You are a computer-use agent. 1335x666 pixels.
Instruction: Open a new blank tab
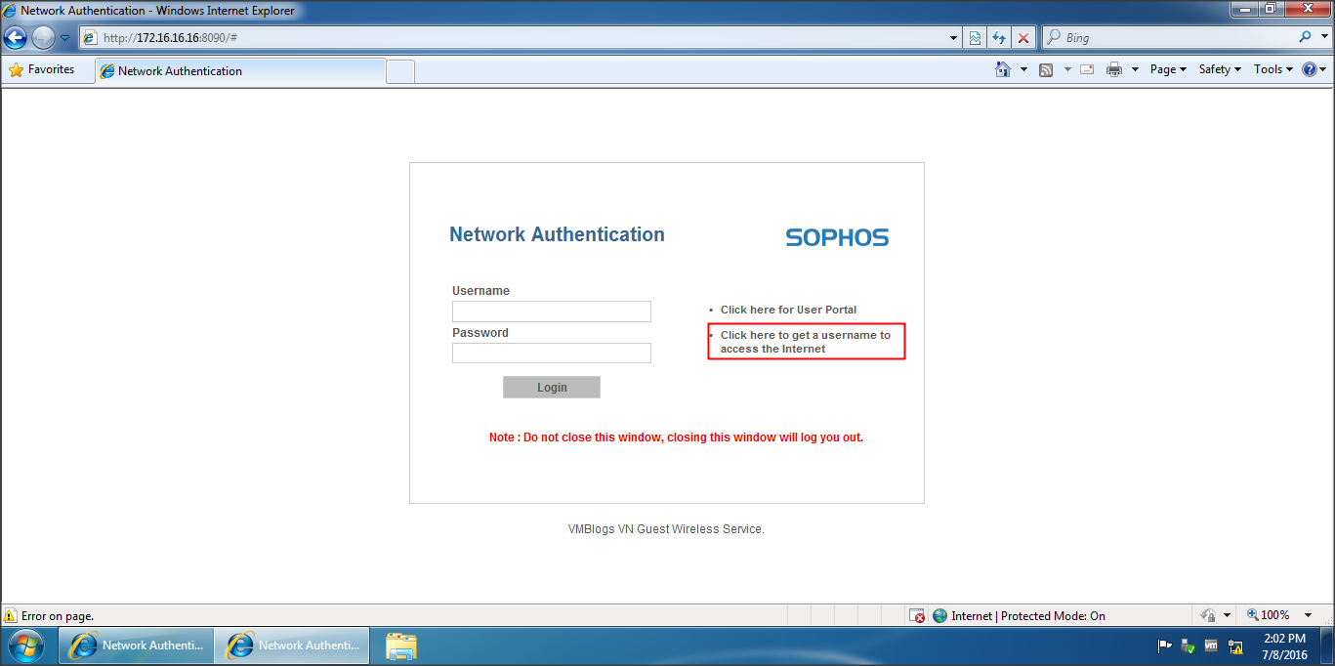click(x=400, y=71)
